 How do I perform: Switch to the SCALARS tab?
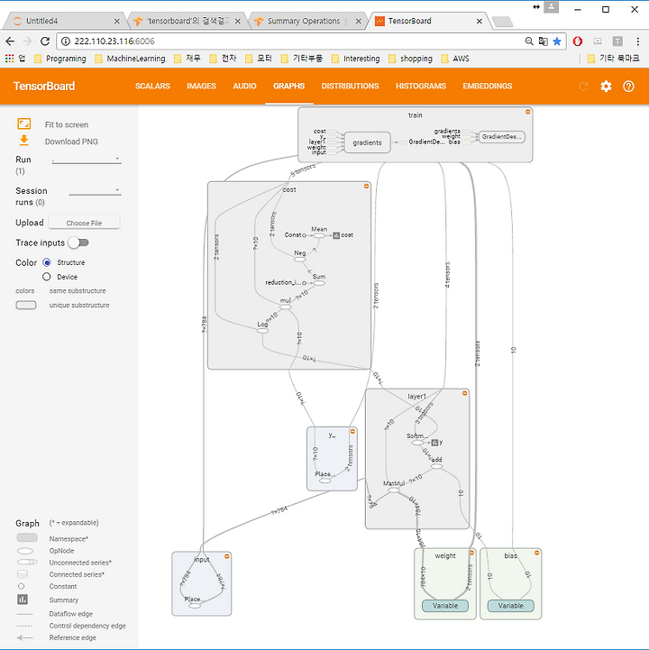click(x=152, y=86)
